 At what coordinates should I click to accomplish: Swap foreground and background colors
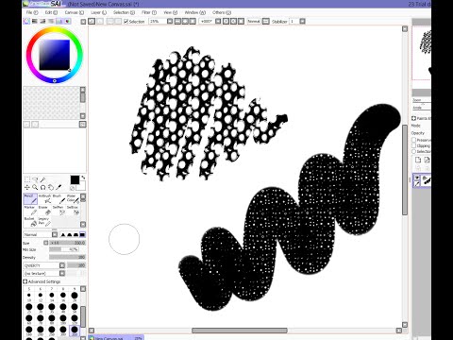[x=83, y=178]
